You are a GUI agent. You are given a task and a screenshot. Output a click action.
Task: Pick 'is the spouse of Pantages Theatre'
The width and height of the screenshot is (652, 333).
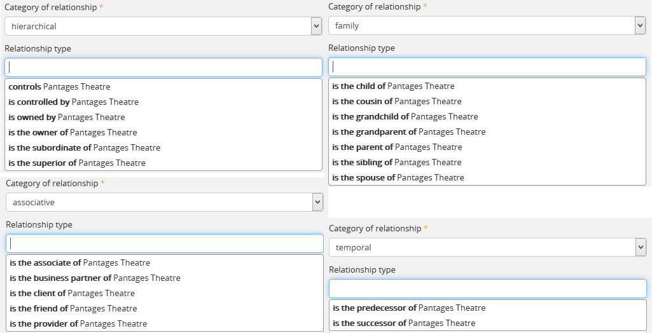(x=398, y=178)
